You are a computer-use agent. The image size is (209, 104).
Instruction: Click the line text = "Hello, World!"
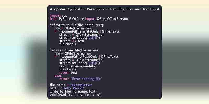point(67,88)
